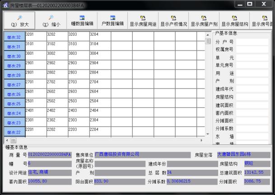
Task: Select floor header 层次:32
Action: tap(14, 37)
